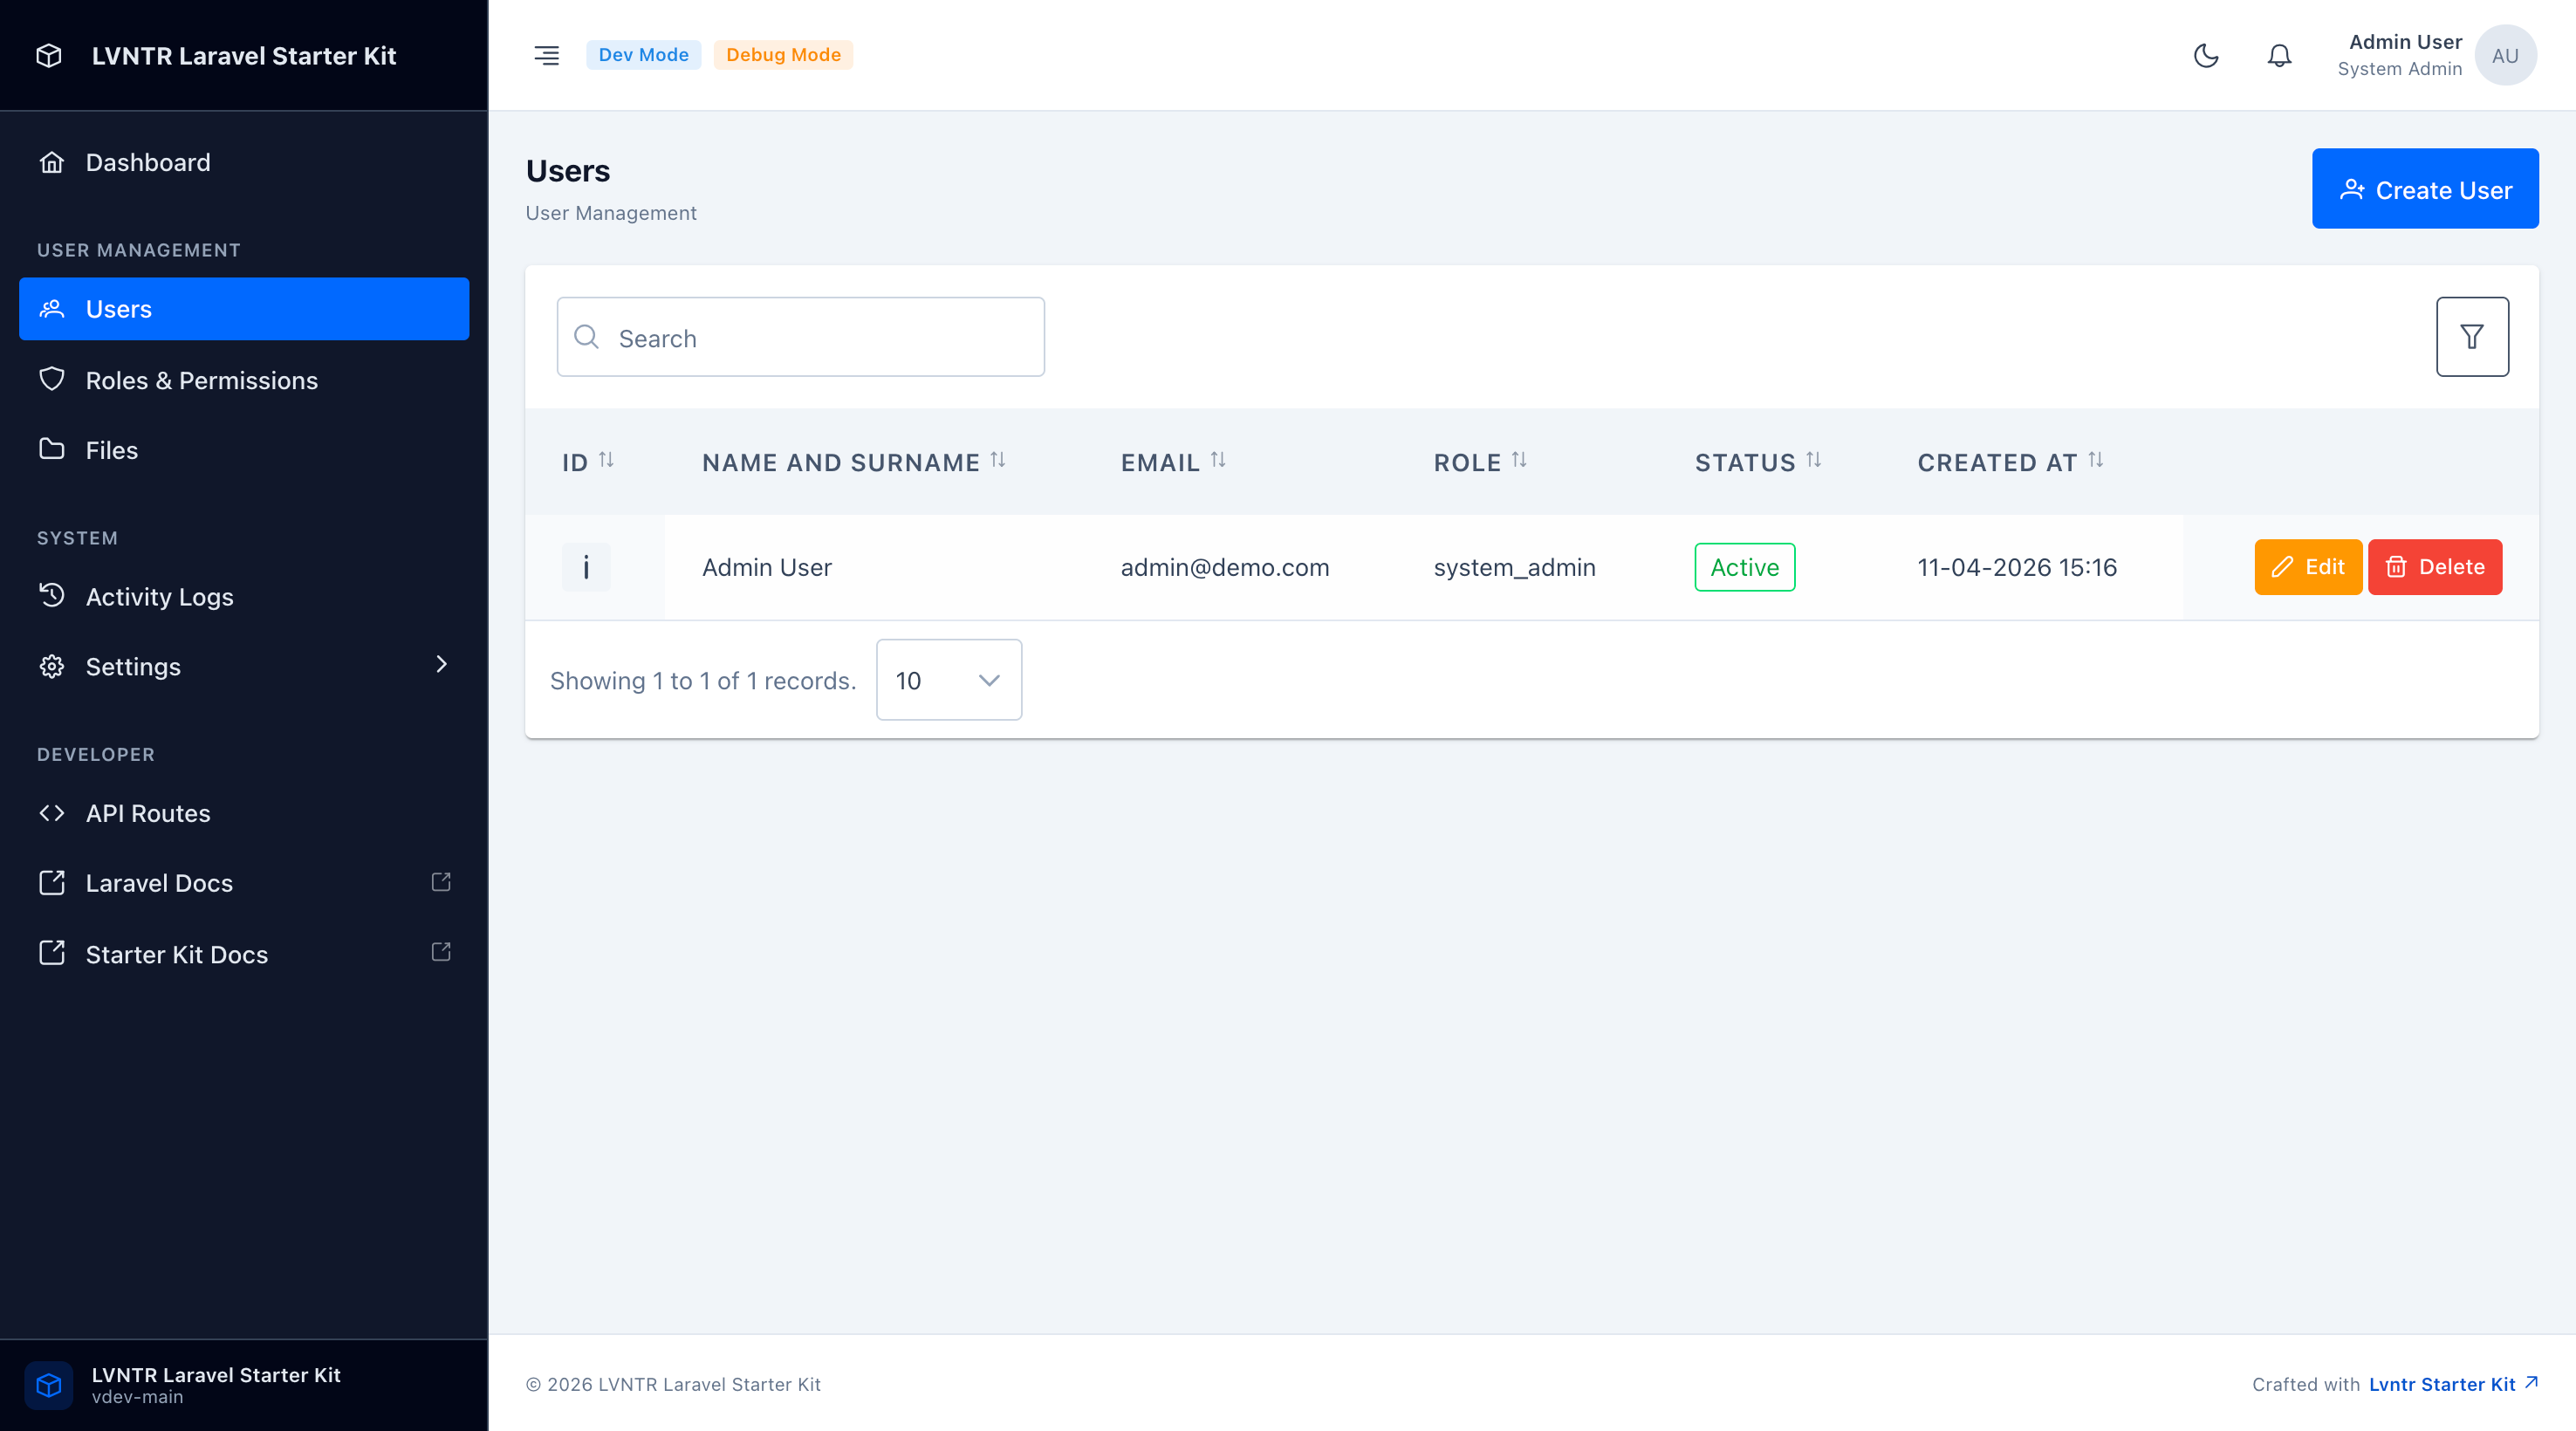Viewport: 2576px width, 1431px height.
Task: Click the info icon in ID column
Action: click(586, 567)
